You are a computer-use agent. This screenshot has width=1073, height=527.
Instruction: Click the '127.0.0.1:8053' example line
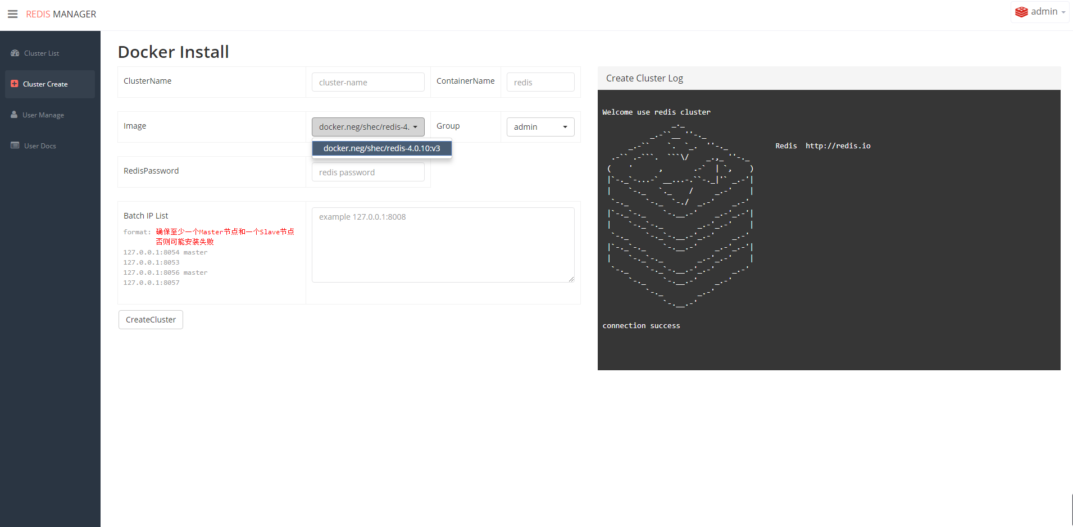coord(151,262)
